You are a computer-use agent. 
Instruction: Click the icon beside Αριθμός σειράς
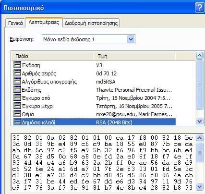(17, 73)
